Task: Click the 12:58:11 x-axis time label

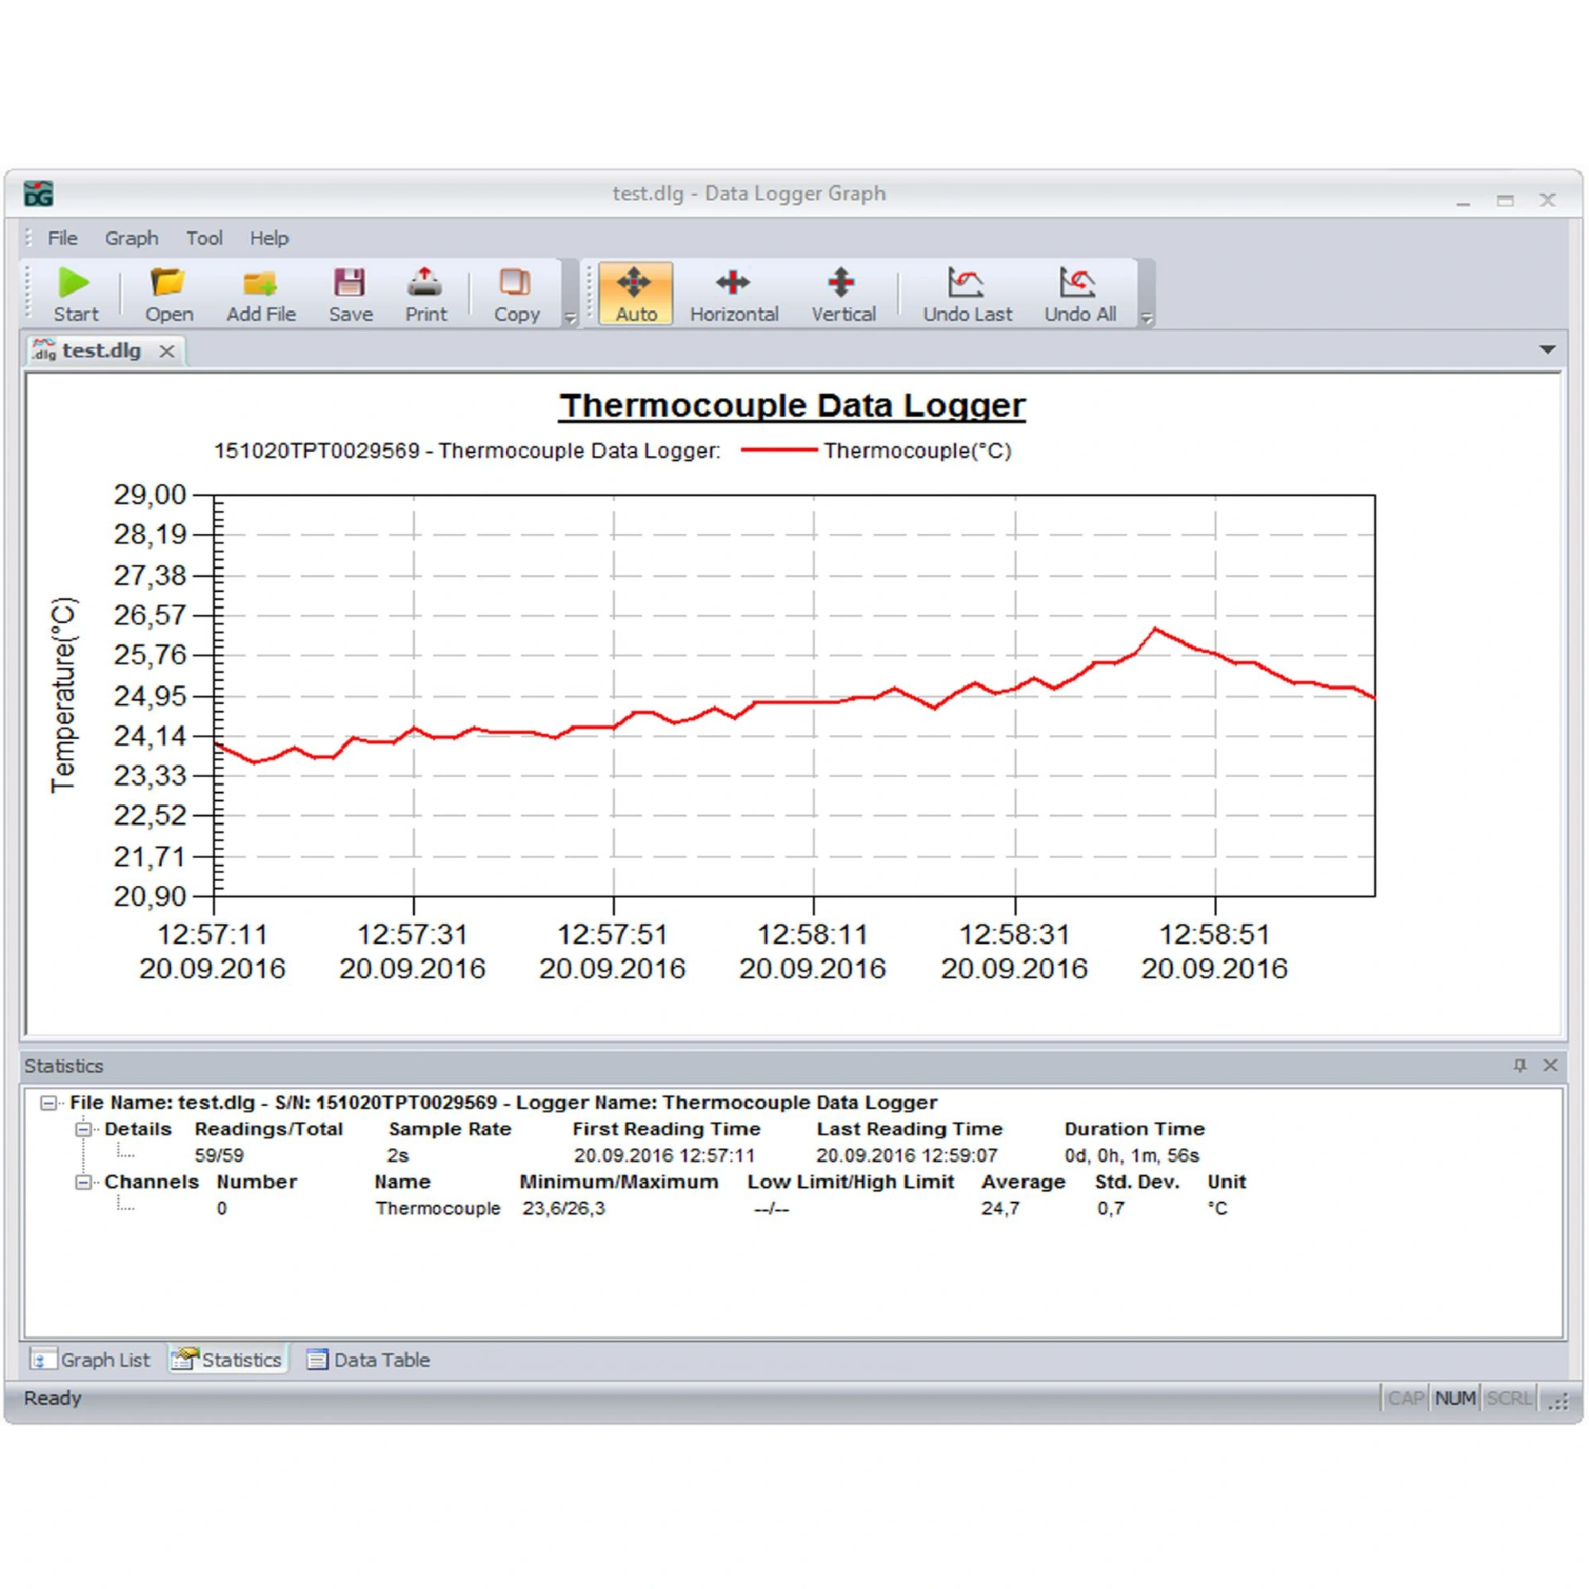Action: 813,934
